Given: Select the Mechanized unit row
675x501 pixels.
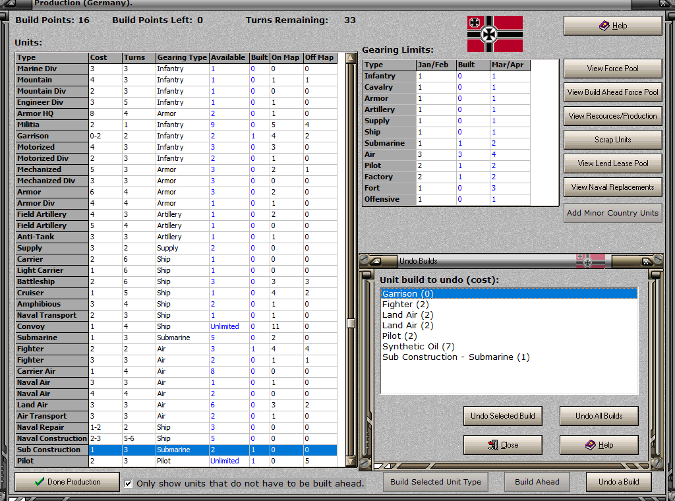Looking at the screenshot, I should 177,169.
